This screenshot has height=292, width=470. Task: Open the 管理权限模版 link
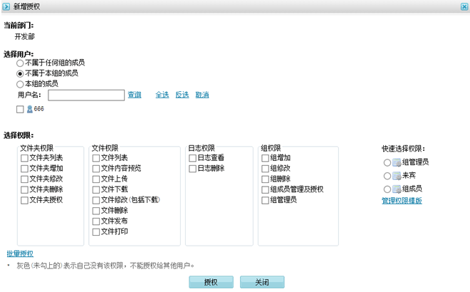pos(402,201)
